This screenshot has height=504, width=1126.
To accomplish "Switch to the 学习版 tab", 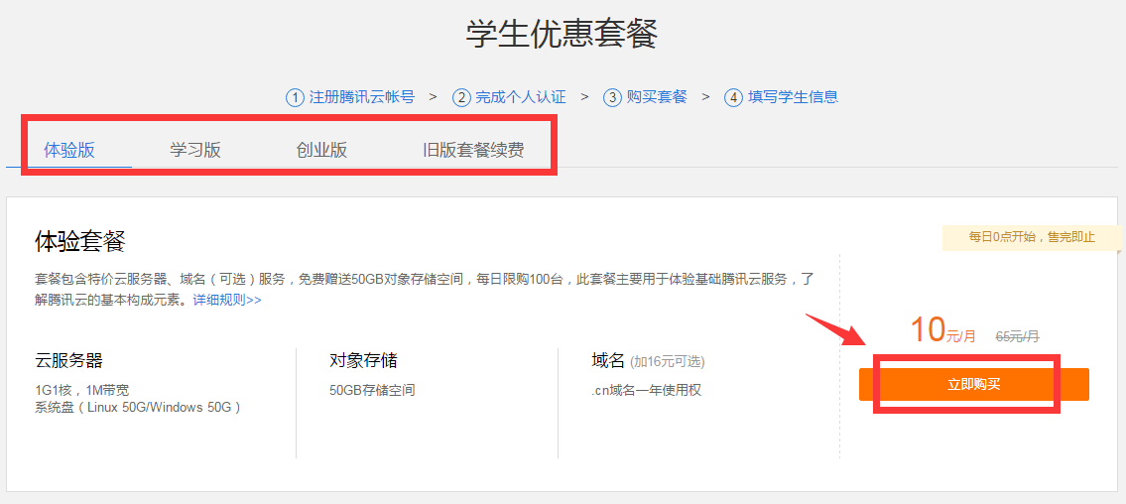I will tap(195, 151).
